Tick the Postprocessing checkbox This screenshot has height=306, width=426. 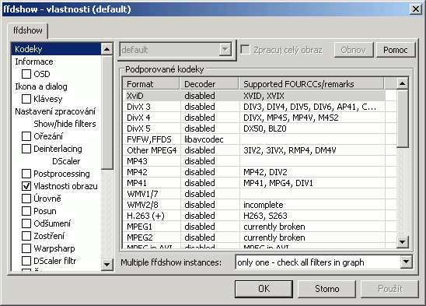coord(26,174)
